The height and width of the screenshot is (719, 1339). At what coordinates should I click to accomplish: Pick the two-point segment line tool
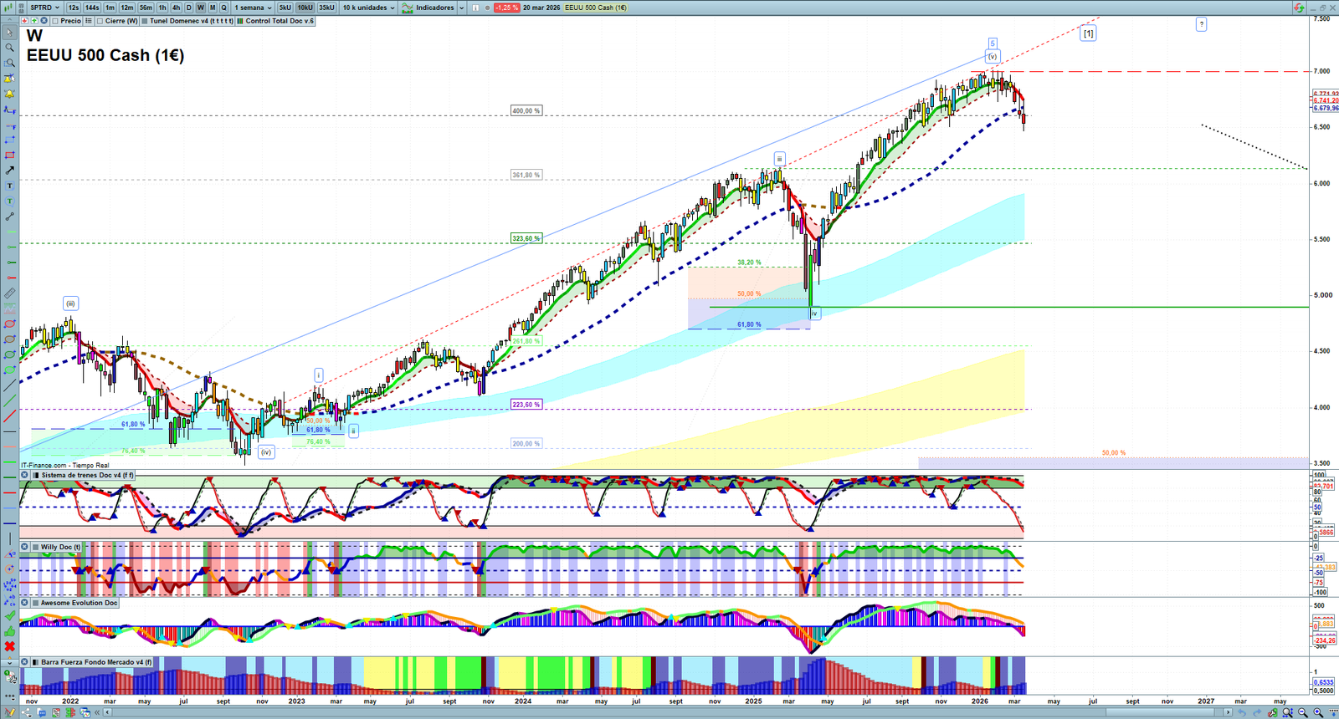[x=9, y=217]
